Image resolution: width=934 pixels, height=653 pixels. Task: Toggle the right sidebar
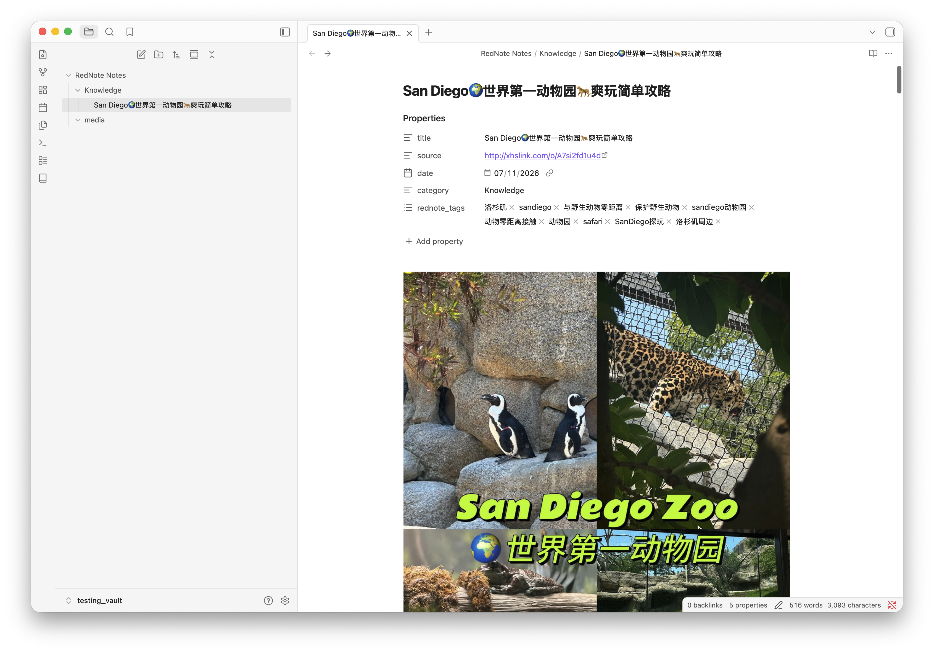pos(890,32)
